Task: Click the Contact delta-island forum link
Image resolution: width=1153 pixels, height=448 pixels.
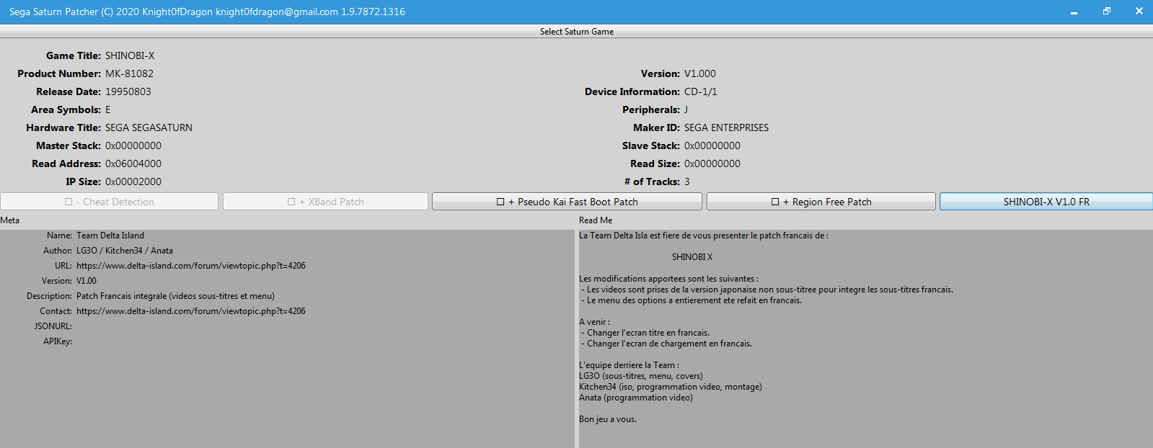Action: pos(191,311)
